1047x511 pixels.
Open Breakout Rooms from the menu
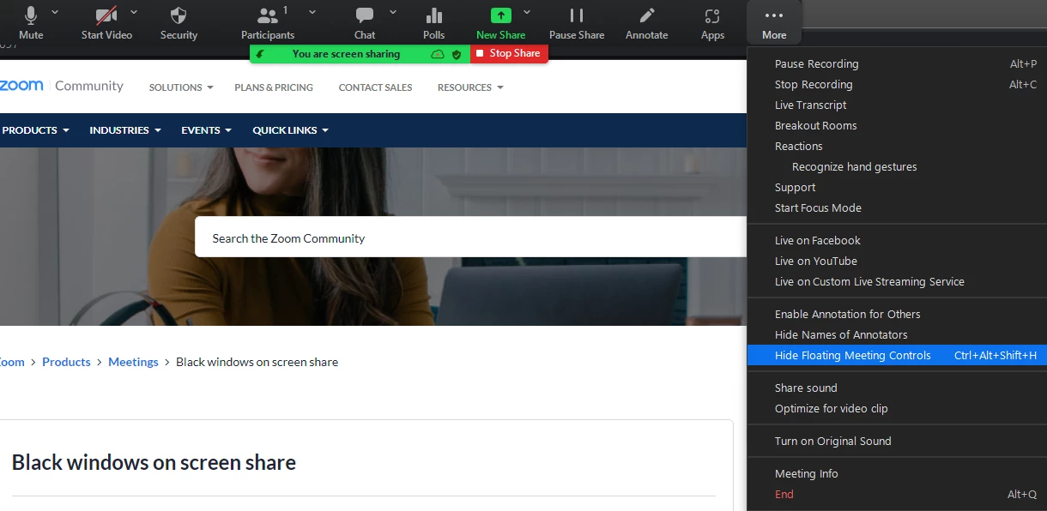pos(897,126)
